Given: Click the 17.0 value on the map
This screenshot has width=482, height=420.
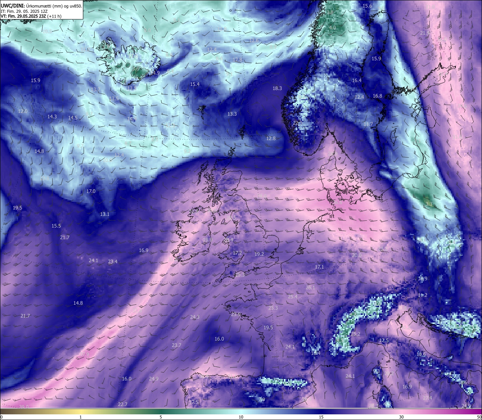Looking at the screenshot, I should (x=91, y=191).
